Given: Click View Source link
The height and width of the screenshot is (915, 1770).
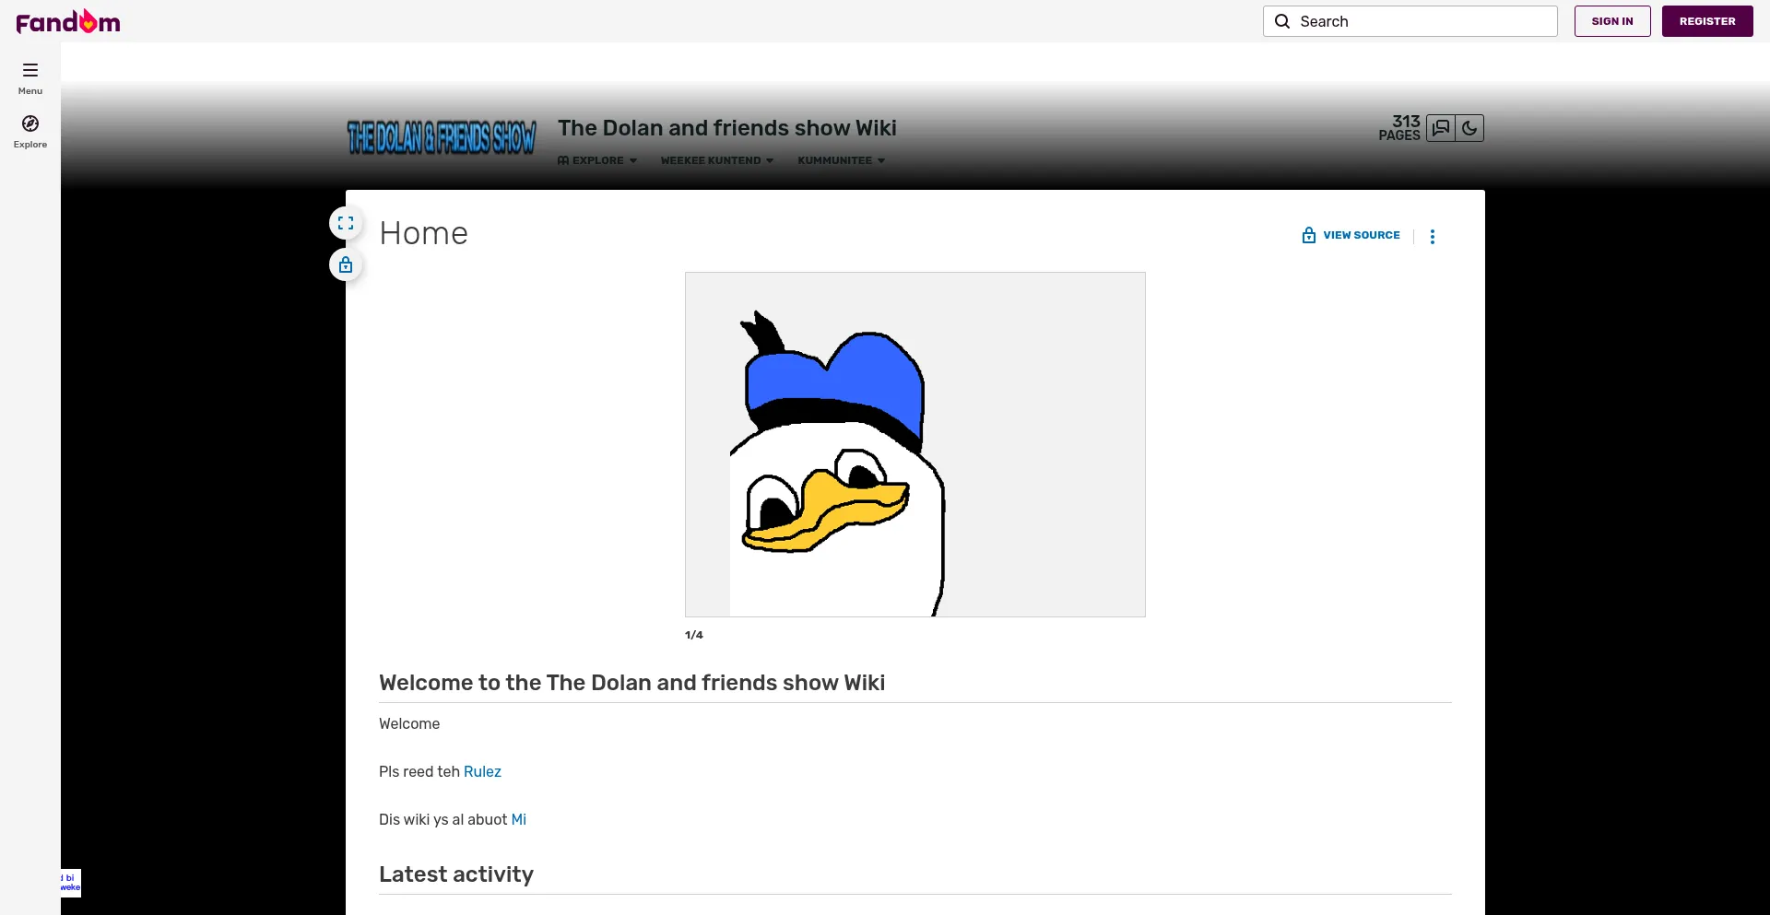Looking at the screenshot, I should [1351, 235].
